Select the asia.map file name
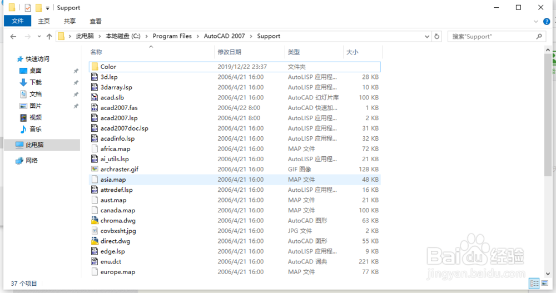This screenshot has height=293, width=556. (113, 180)
